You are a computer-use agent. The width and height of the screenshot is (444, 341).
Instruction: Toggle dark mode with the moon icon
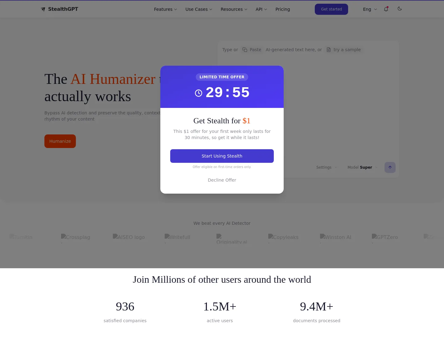[400, 9]
